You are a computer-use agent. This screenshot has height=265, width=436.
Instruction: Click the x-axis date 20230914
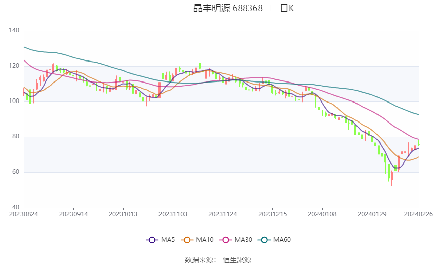pyautogui.click(x=73, y=214)
